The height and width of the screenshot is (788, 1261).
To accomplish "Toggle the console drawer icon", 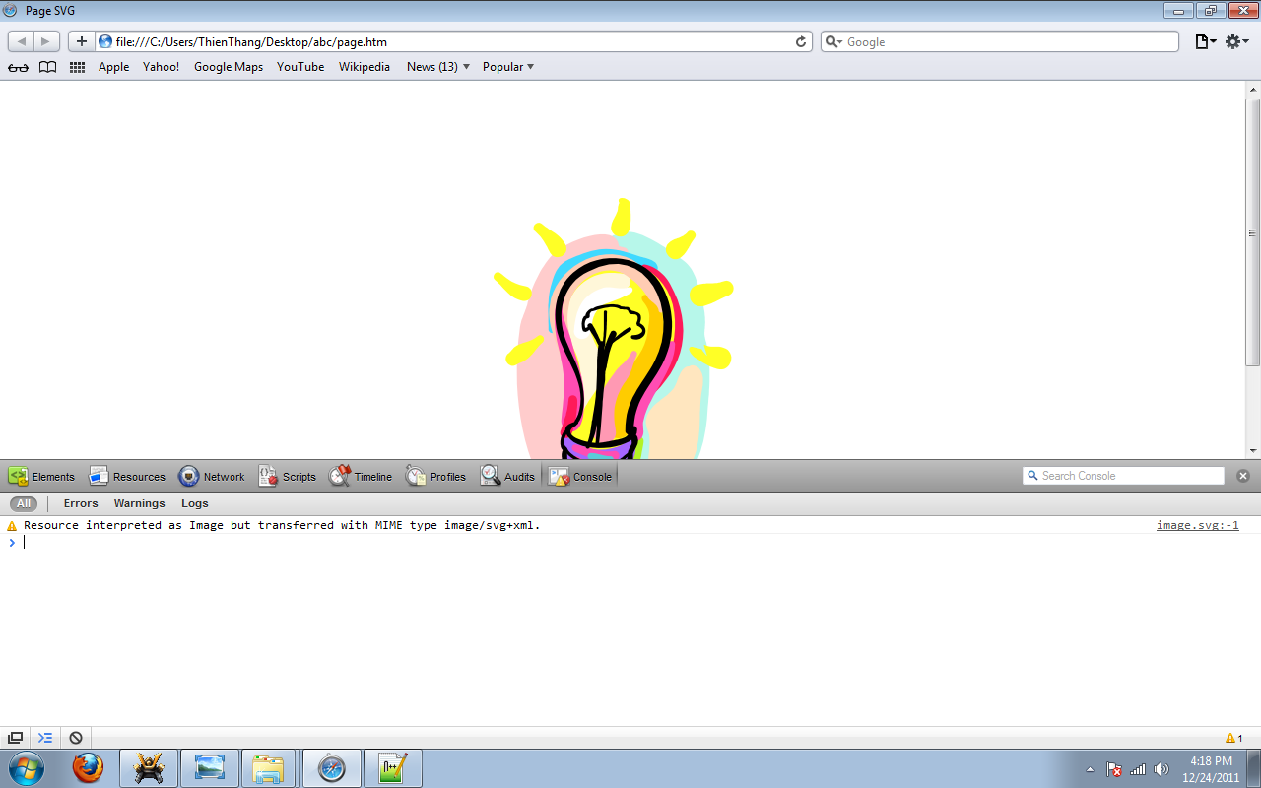I will click(x=45, y=738).
